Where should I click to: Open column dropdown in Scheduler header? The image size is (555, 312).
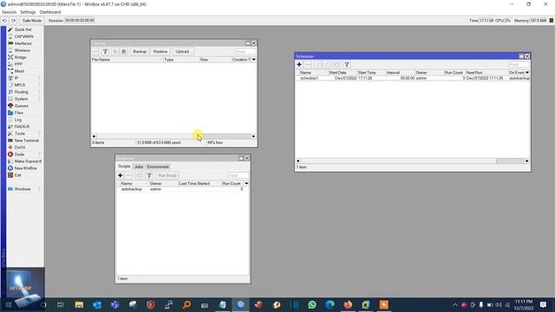point(527,73)
